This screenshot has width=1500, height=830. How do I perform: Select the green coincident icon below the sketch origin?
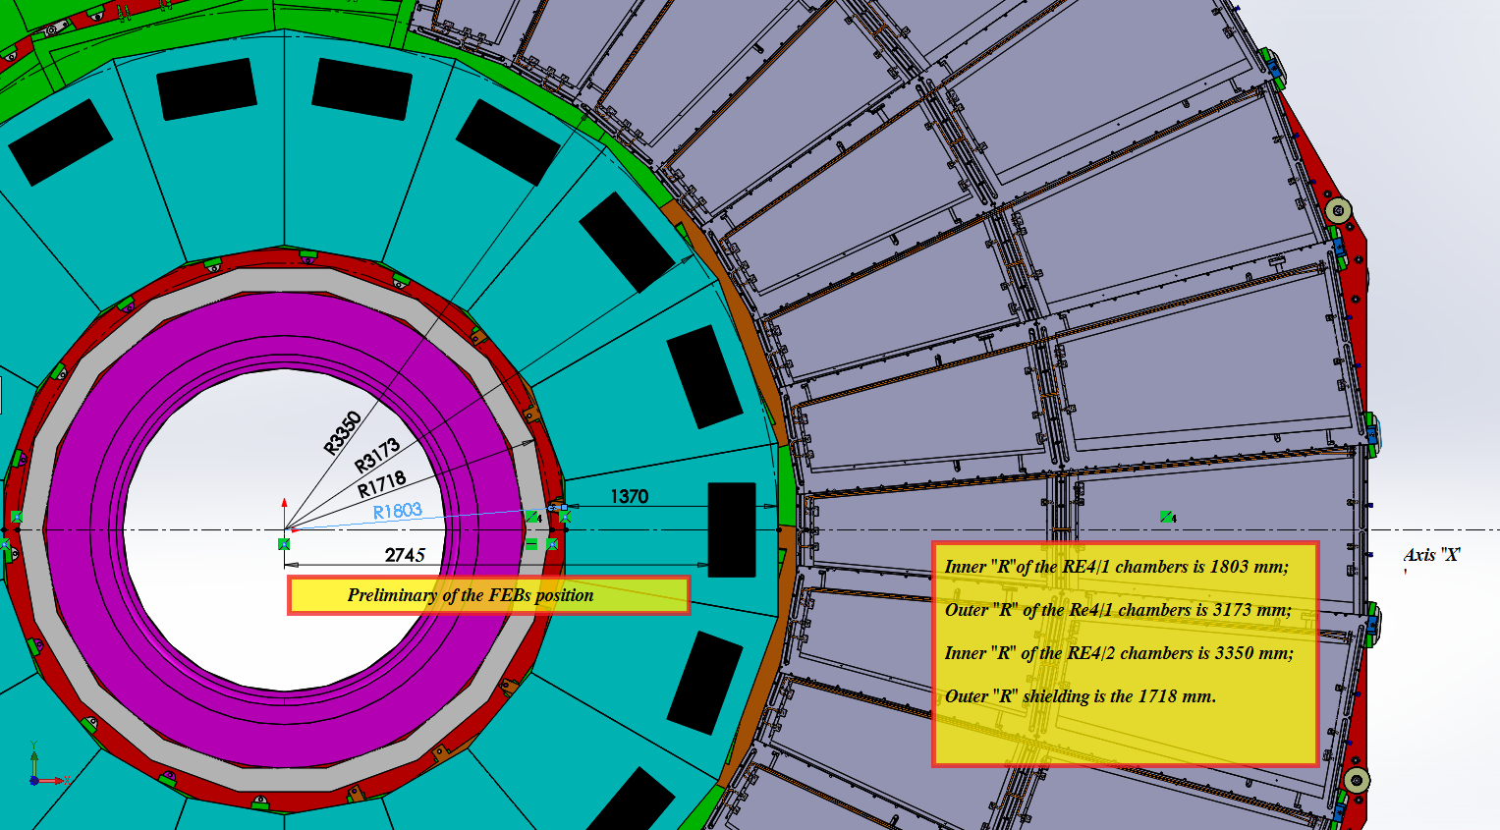coord(284,543)
